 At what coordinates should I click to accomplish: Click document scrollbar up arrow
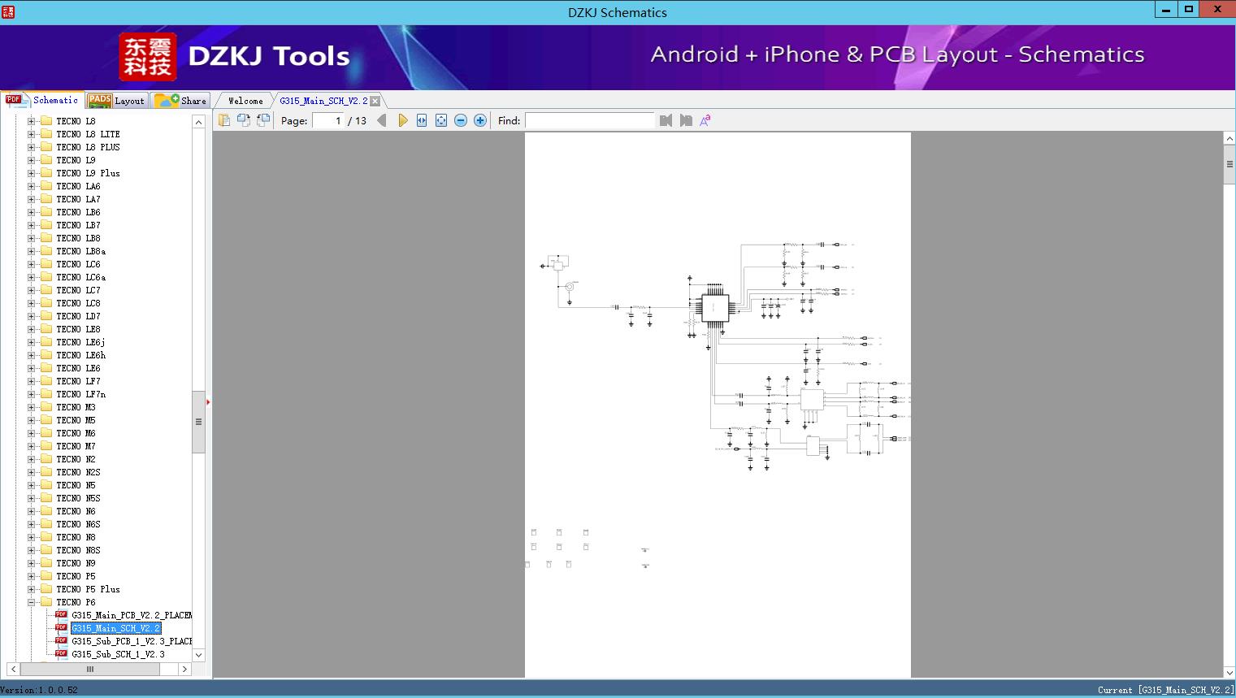point(1229,139)
